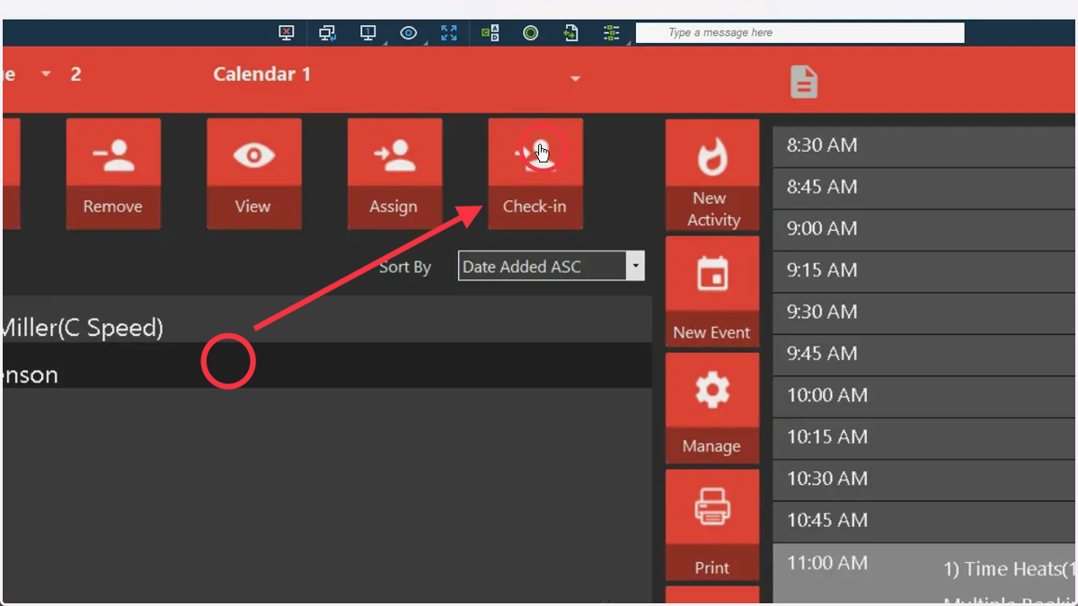The width and height of the screenshot is (1078, 606).
Task: Click the Remove participant button
Action: 113,174
